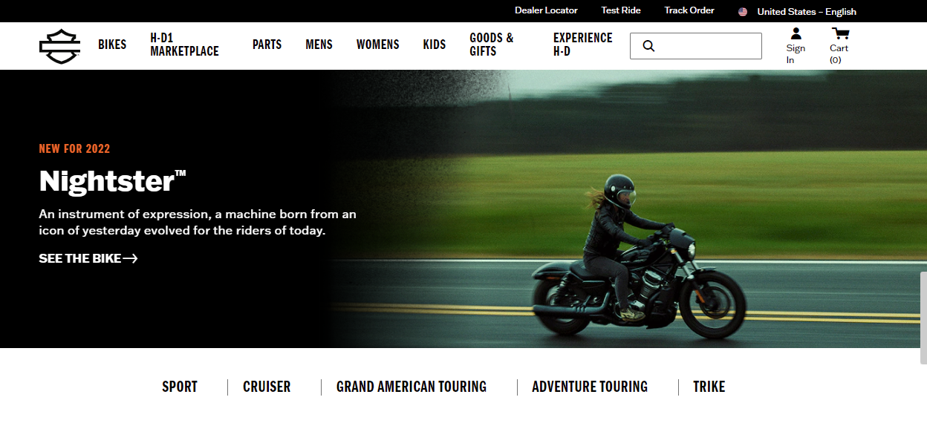Expand the Parts navigation menu
This screenshot has width=927, height=426.
(x=267, y=45)
